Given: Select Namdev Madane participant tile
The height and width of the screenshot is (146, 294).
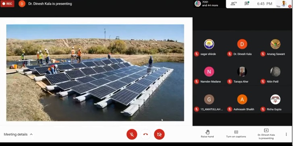Looking at the screenshot, I should (209, 75).
